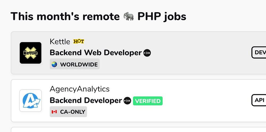Open the AgencyAnalytics company logo

click(31, 101)
